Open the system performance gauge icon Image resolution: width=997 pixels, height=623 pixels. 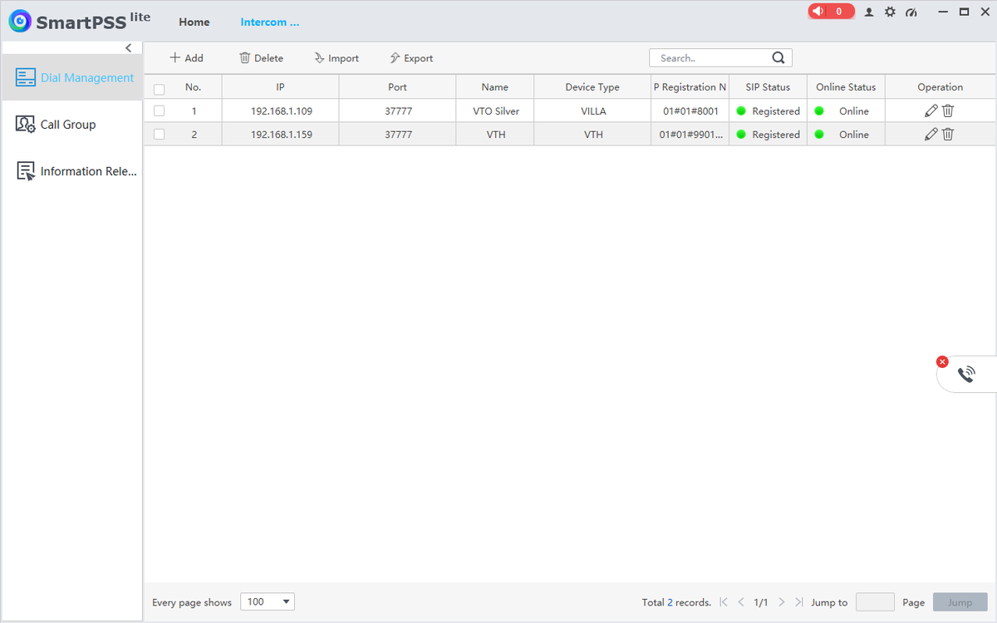911,12
